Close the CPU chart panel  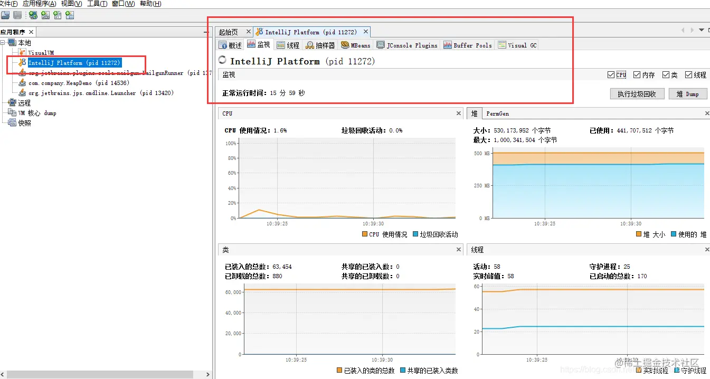pyautogui.click(x=459, y=113)
